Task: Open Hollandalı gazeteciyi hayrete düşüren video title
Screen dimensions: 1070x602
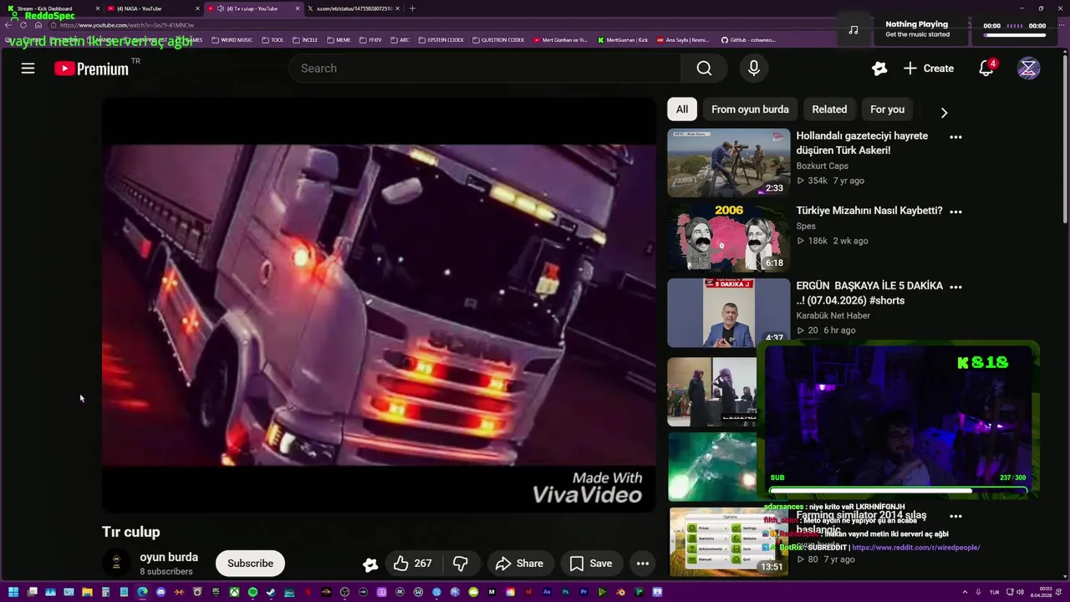Action: [862, 143]
